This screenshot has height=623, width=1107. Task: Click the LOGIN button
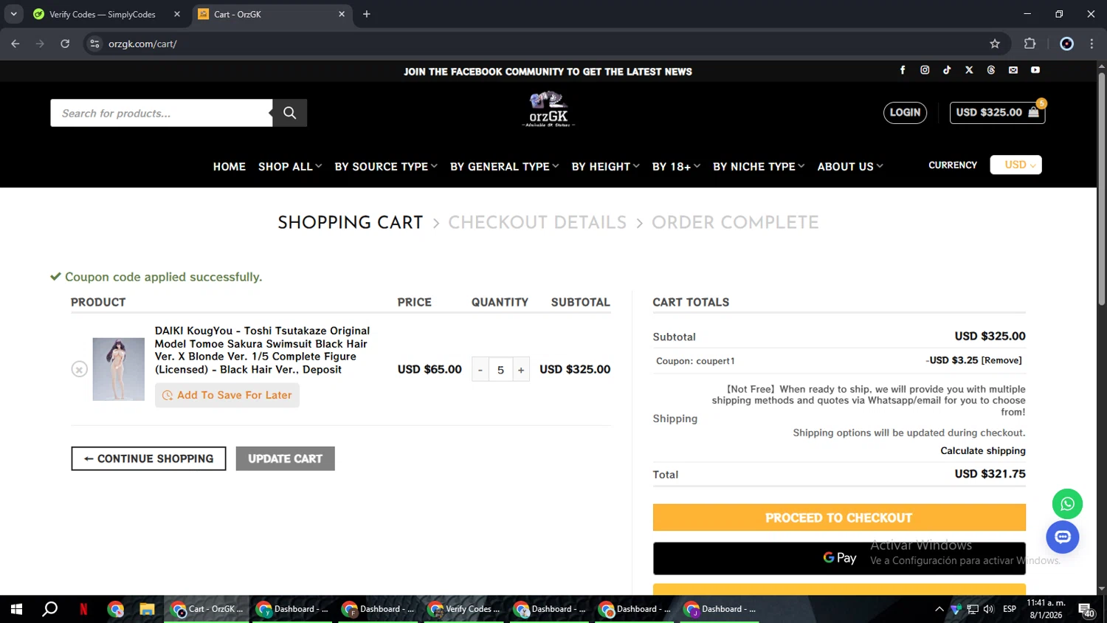(x=905, y=112)
